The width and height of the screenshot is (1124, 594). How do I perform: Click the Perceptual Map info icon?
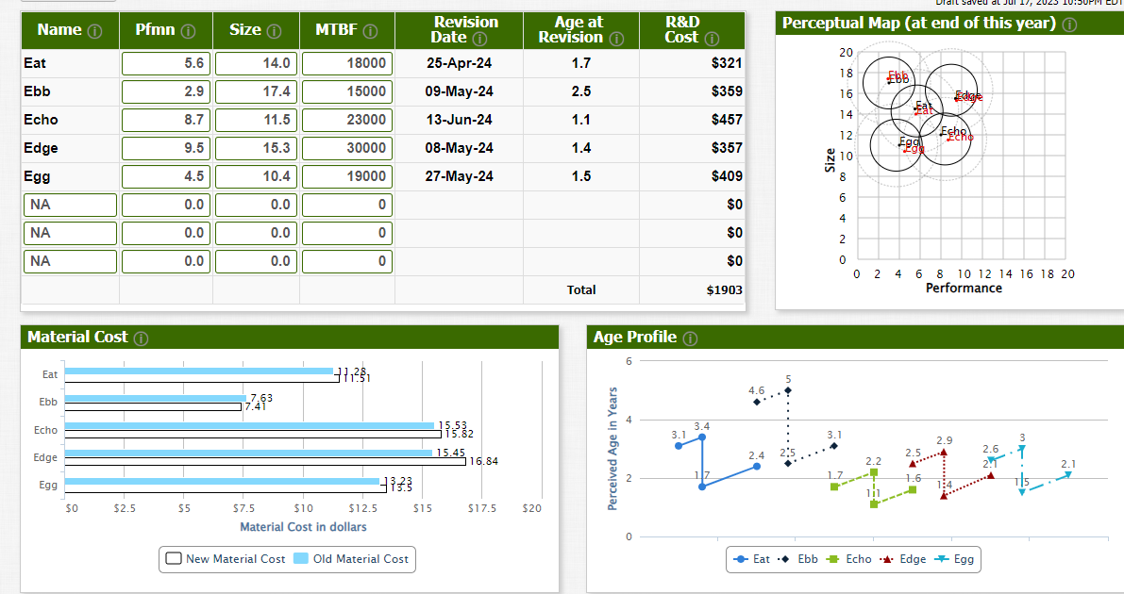point(1069,25)
